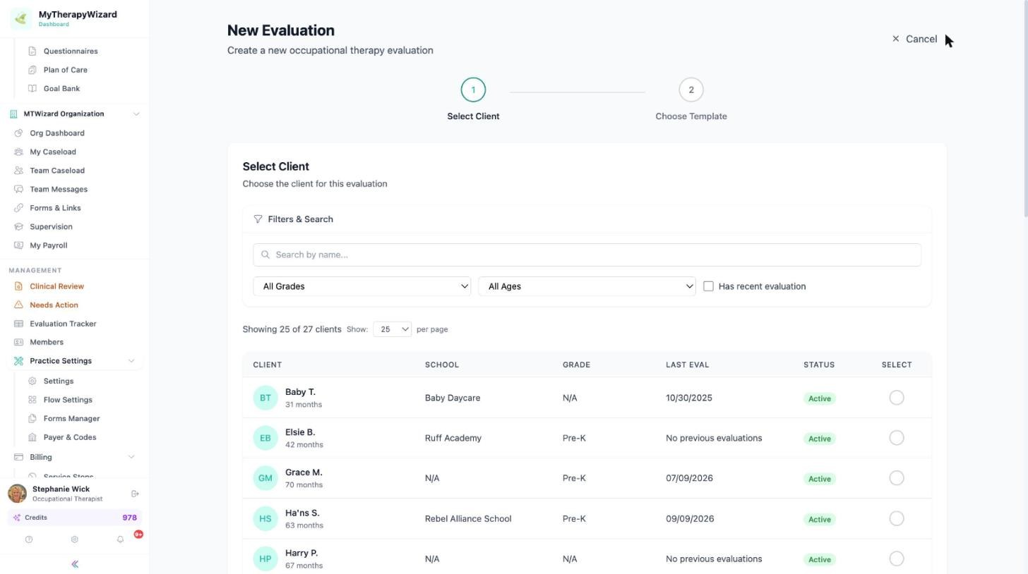The image size is (1028, 574).
Task: Click the 07/09/2026 last eval date
Action: coord(689,478)
